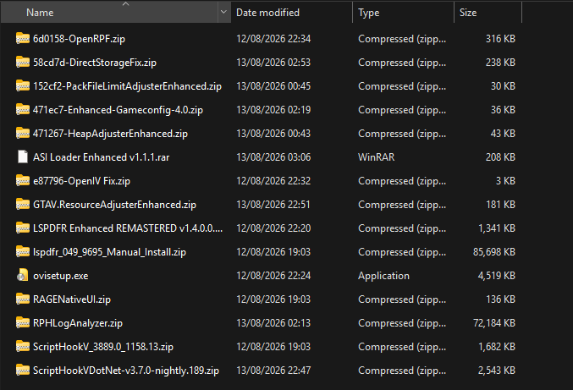Click the e87796-OpenIV Fix.zip icon

tap(23, 180)
